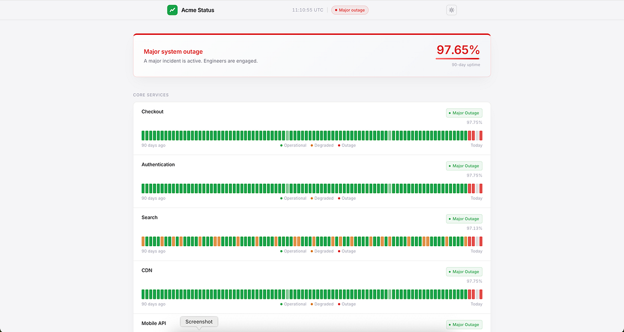The height and width of the screenshot is (332, 624).
Task: Select first orange bar in Search timeline
Action: pyautogui.click(x=143, y=241)
